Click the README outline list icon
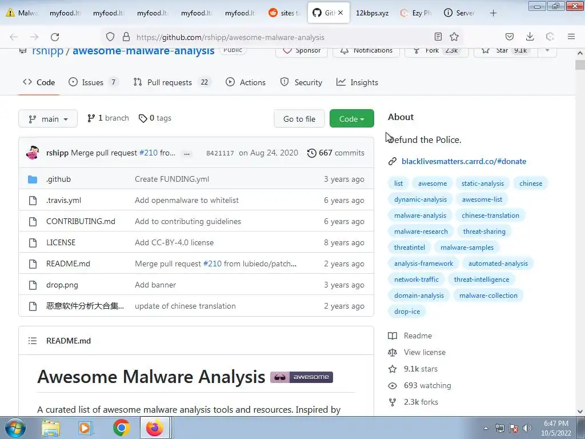The image size is (585, 439). point(33,341)
